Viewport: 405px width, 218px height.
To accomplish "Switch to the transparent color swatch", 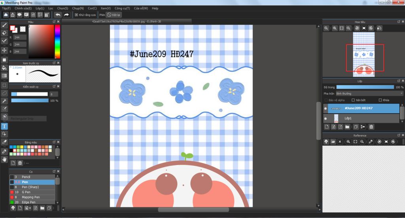I will 23,29.
